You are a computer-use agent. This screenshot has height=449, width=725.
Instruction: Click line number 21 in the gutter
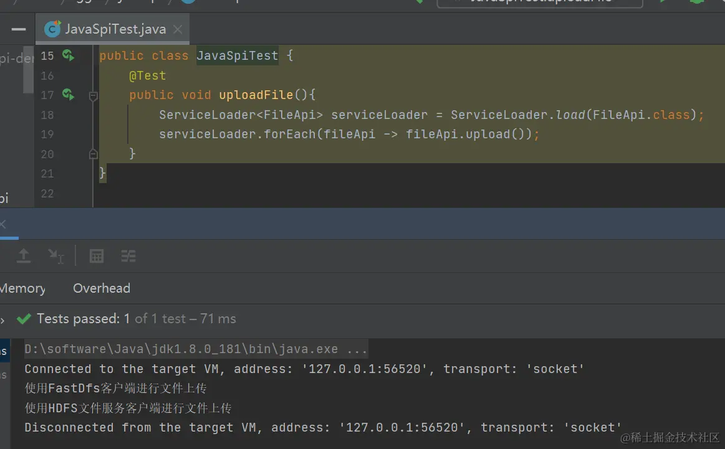[47, 174]
